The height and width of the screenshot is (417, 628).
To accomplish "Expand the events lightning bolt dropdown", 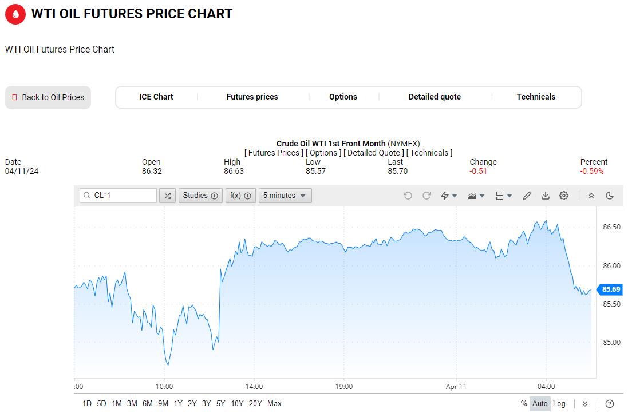I will (x=449, y=196).
